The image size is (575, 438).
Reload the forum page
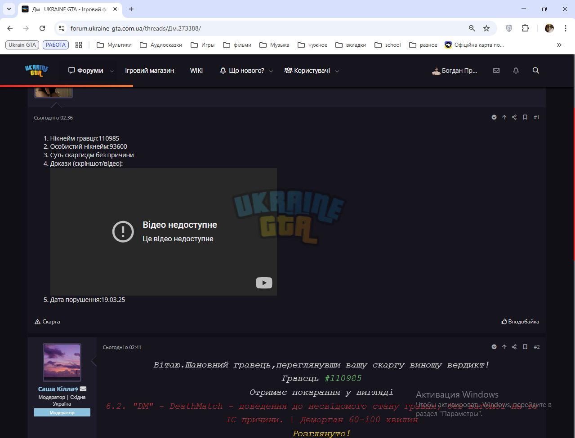coord(42,28)
